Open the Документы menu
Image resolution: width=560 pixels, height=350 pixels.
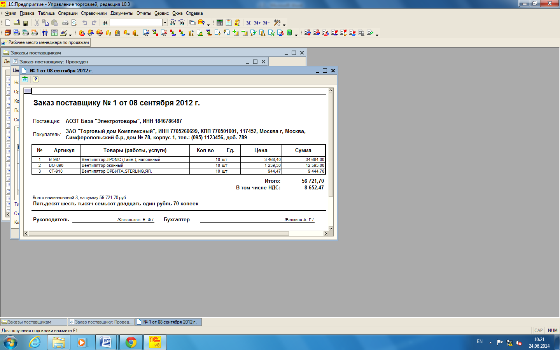pos(122,13)
